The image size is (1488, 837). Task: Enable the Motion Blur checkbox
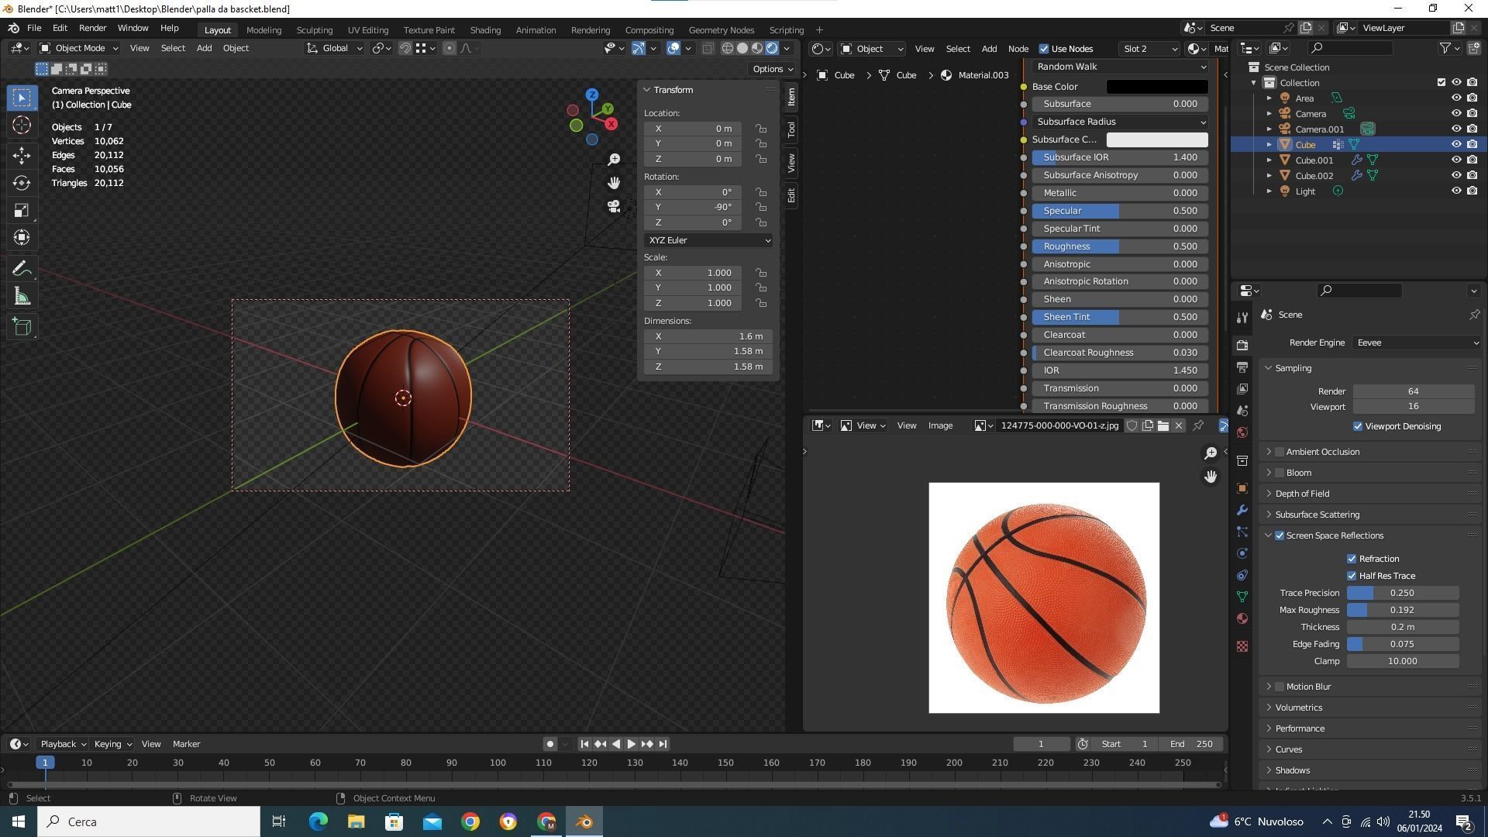click(x=1280, y=687)
